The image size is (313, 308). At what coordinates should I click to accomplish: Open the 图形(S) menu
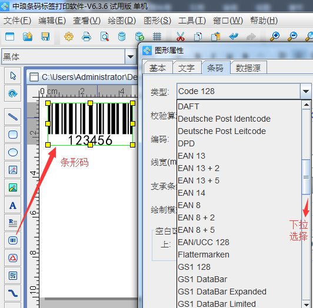(157, 21)
